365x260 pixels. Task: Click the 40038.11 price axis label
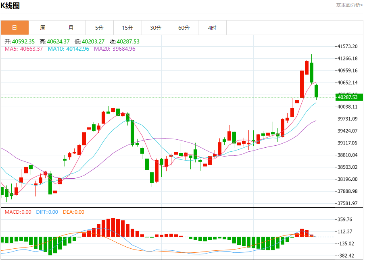(348, 107)
